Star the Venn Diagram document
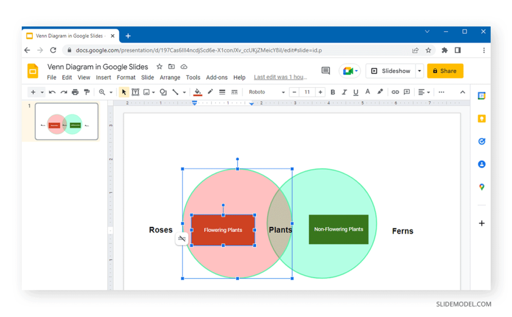The width and height of the screenshot is (512, 317). [159, 66]
